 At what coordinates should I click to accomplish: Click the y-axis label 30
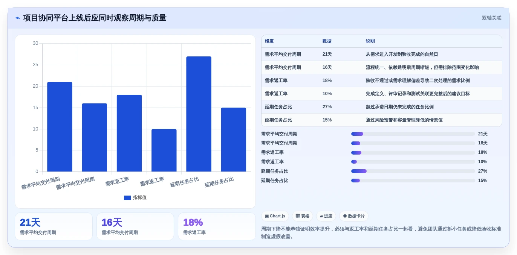coord(35,43)
